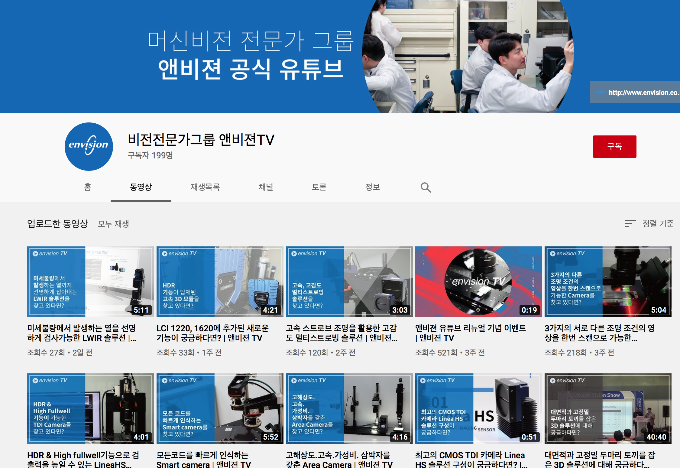Click the Linea HS 0:51 video thumbnail

tap(478, 408)
